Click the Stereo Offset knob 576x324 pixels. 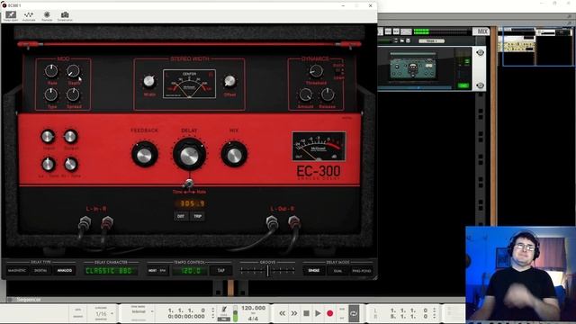click(230, 81)
